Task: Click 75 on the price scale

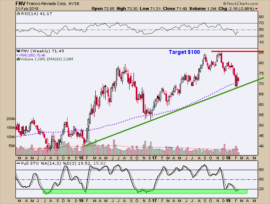Action: 261,74
